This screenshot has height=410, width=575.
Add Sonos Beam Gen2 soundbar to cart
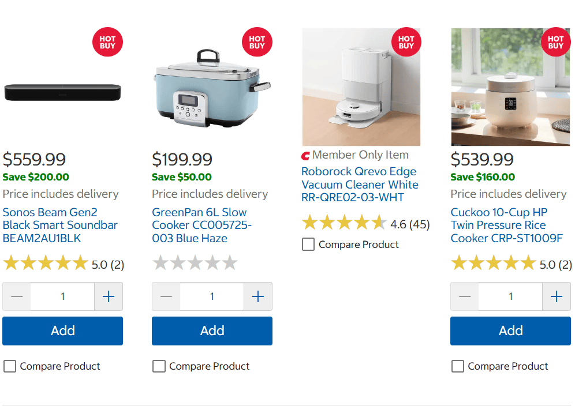coord(62,330)
